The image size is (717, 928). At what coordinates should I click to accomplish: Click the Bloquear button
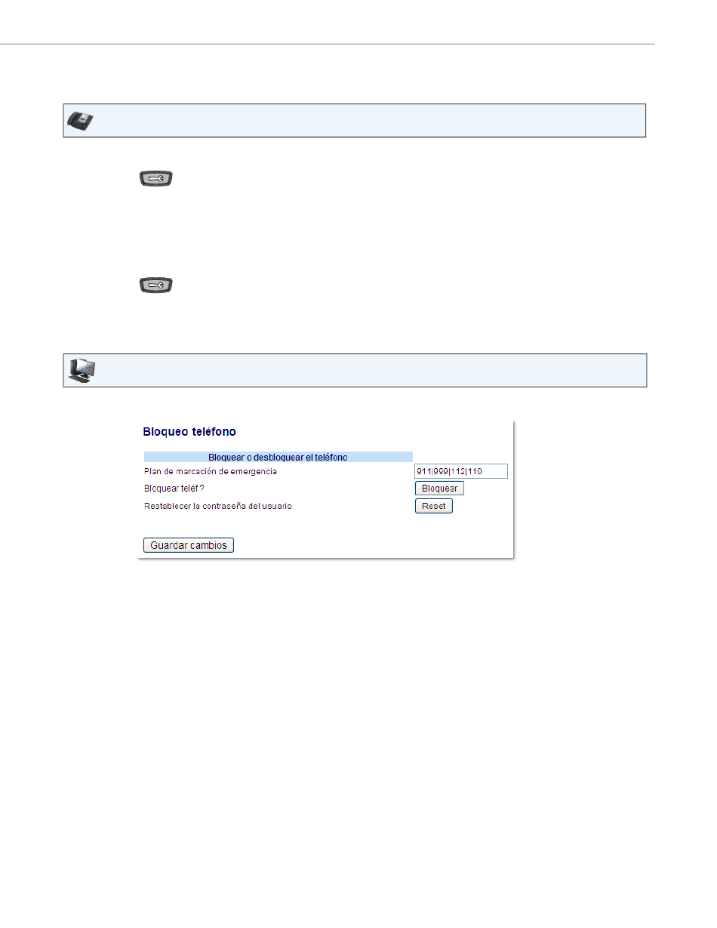(x=439, y=489)
